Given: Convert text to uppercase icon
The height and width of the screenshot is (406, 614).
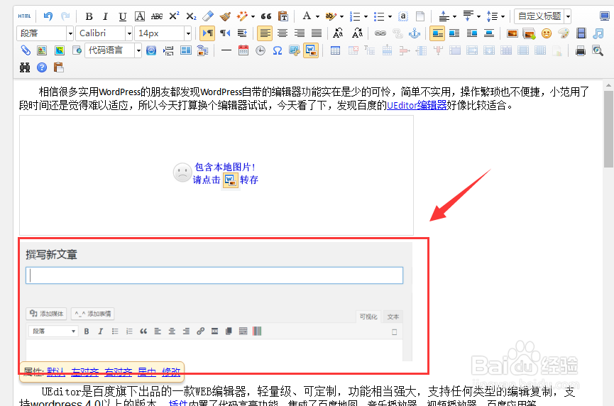Looking at the screenshot, I should pyautogui.click(x=339, y=33).
